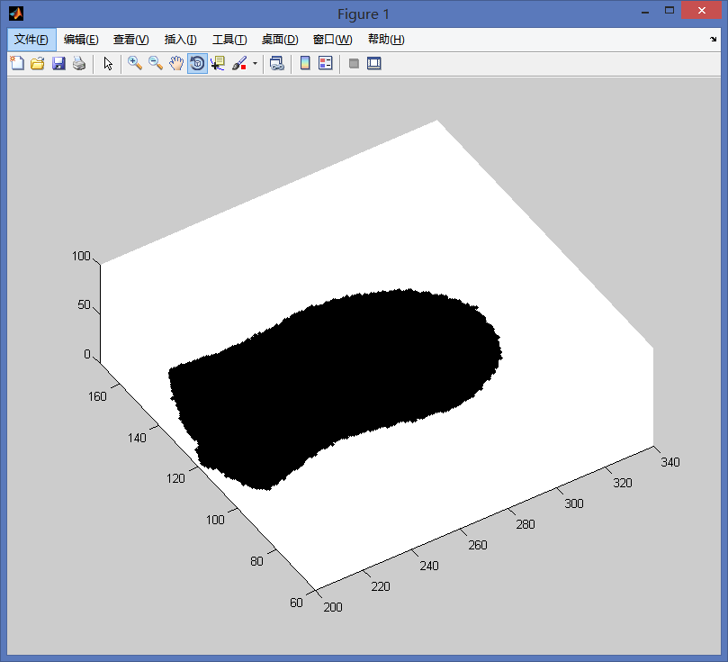This screenshot has width=728, height=662.
Task: Insert a legend via toolbar icon
Action: point(326,63)
